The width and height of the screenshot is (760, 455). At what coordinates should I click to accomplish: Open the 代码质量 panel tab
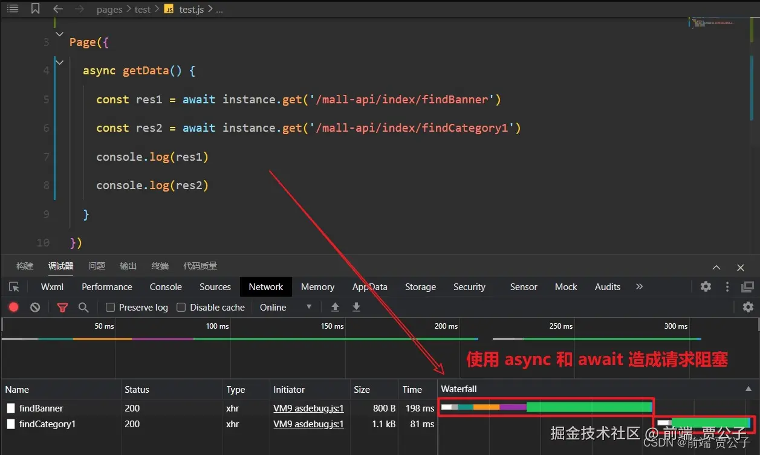[200, 266]
